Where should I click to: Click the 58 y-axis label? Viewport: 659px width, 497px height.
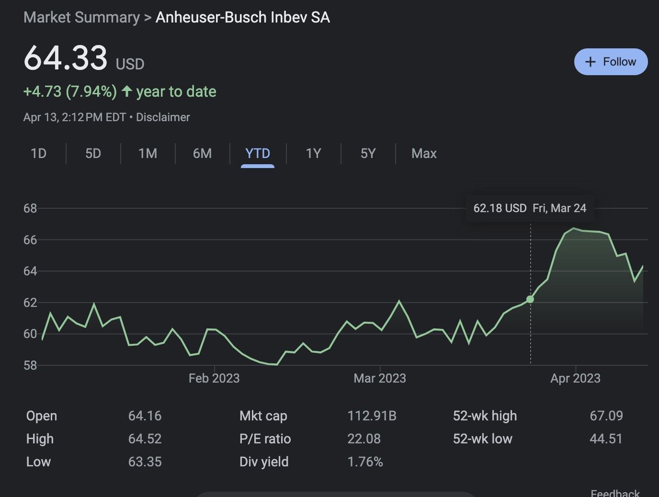[30, 365]
